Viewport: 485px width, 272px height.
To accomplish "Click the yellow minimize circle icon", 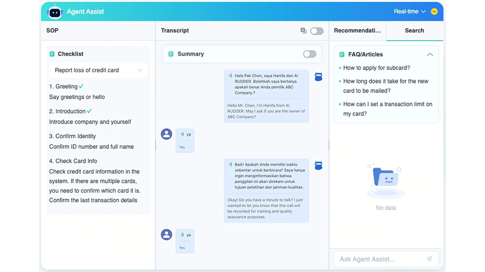I will (434, 11).
